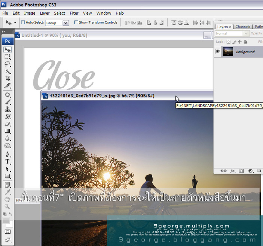This screenshot has width=263, height=246.
Task: Swap foreground and background colors
Action: click(x=11, y=214)
